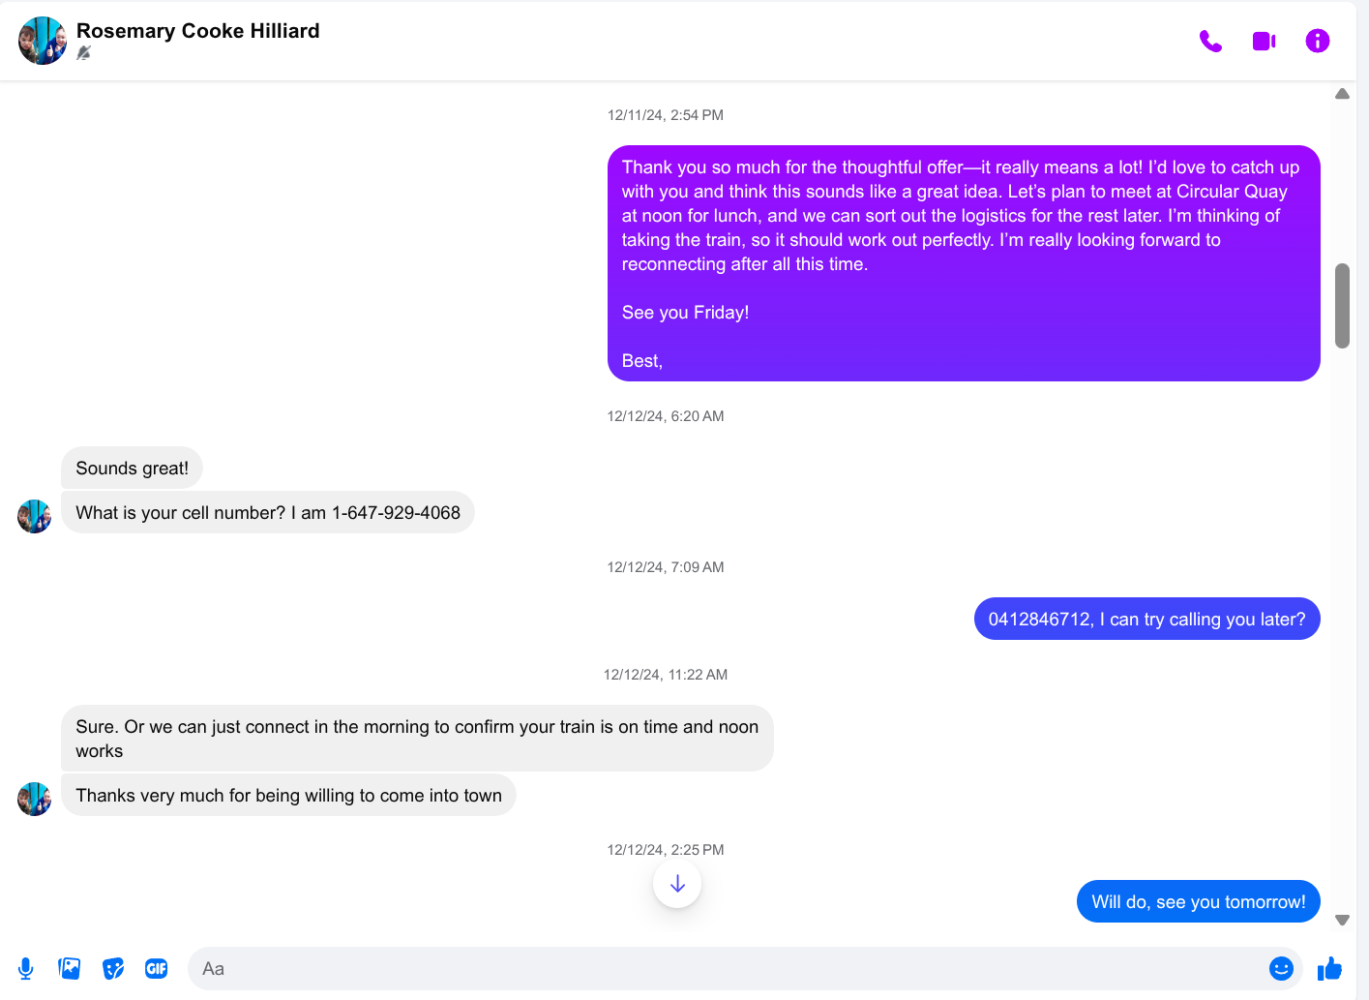
Task: Click the message with the 1-647 phone number
Action: (268, 513)
